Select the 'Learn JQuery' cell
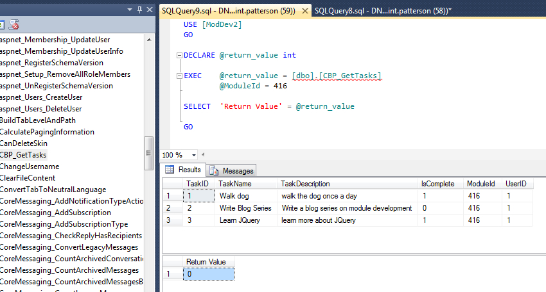The width and height of the screenshot is (546, 292). pyautogui.click(x=246, y=220)
